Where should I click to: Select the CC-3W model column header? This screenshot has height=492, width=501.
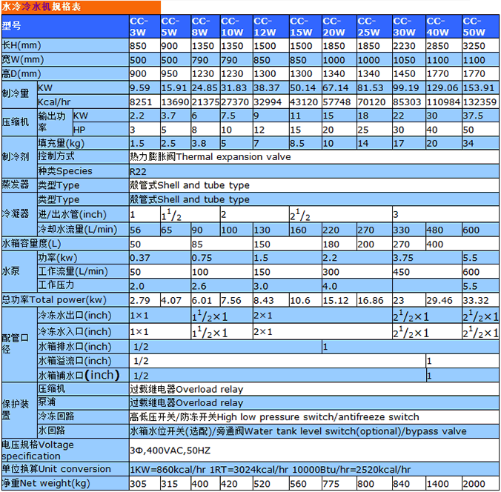point(142,27)
